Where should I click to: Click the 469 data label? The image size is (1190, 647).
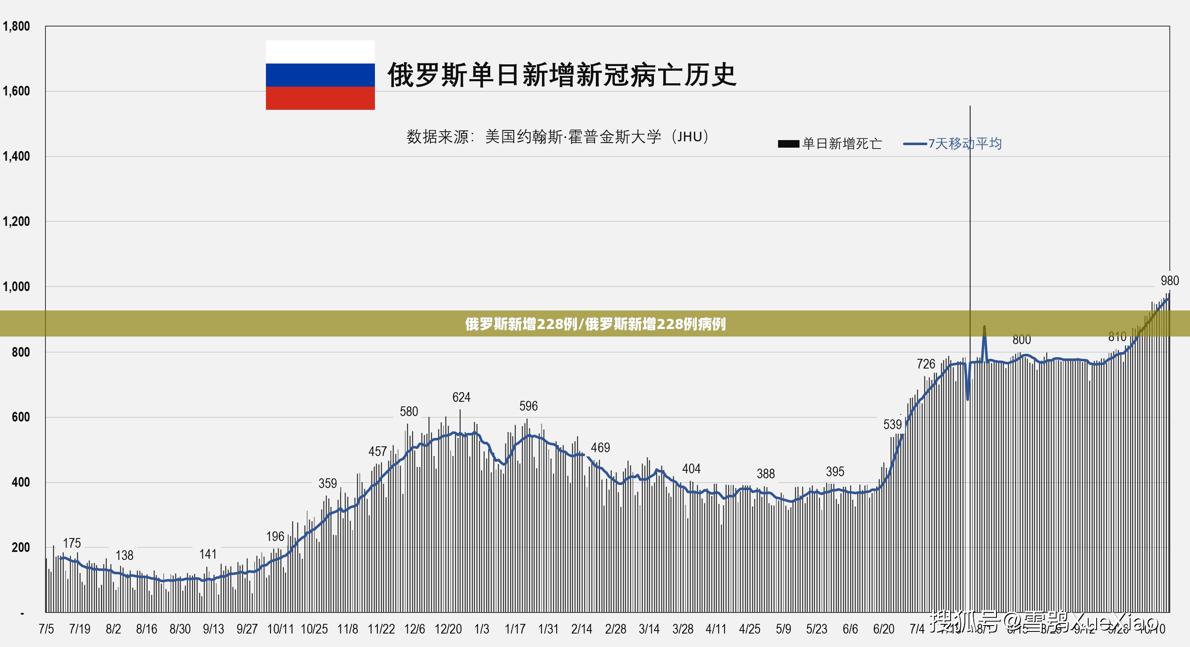pyautogui.click(x=600, y=448)
